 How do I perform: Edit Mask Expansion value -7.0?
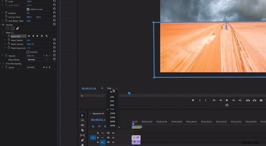(28, 48)
